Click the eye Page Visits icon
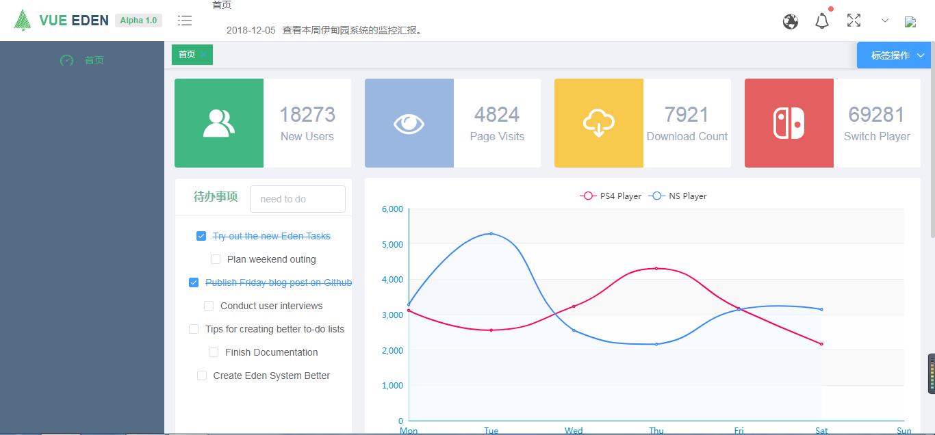Viewport: 935px width, 435px height. (x=409, y=123)
